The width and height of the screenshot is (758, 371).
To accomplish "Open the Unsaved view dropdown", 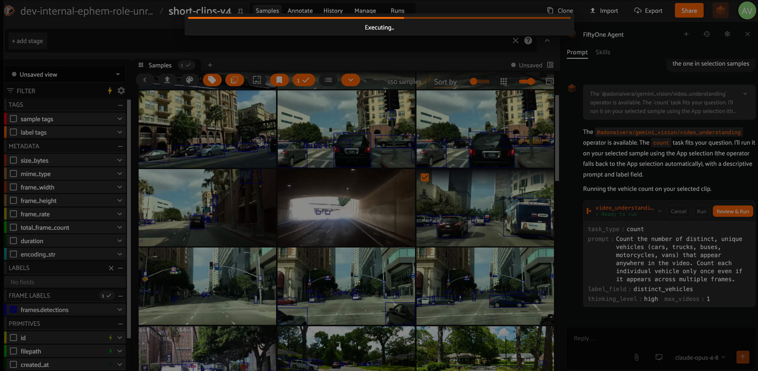I will click(x=65, y=74).
